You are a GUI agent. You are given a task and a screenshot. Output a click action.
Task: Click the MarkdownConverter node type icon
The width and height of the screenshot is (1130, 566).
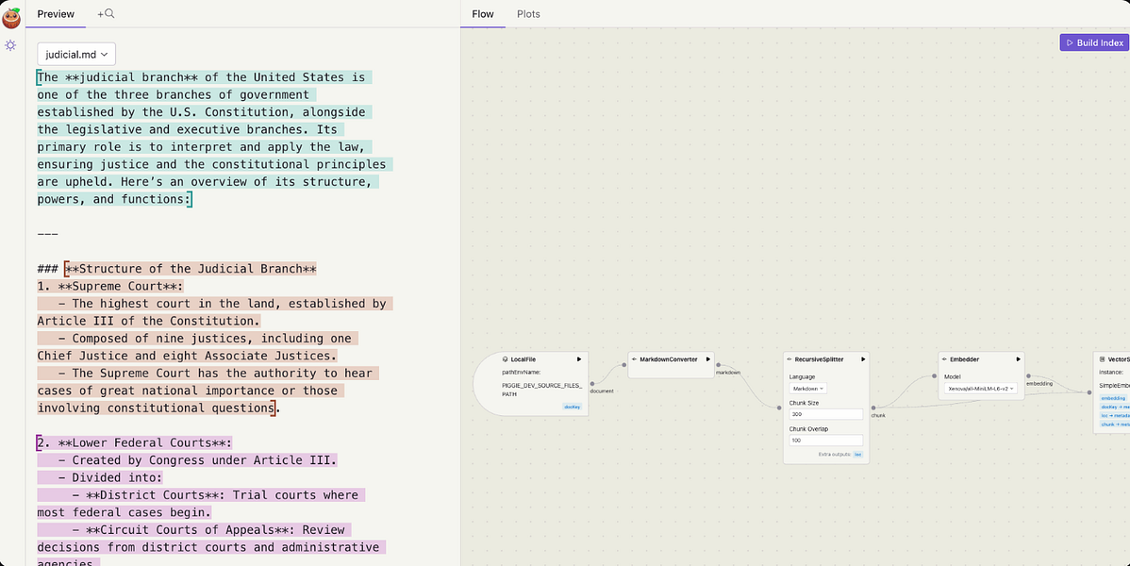coord(634,358)
